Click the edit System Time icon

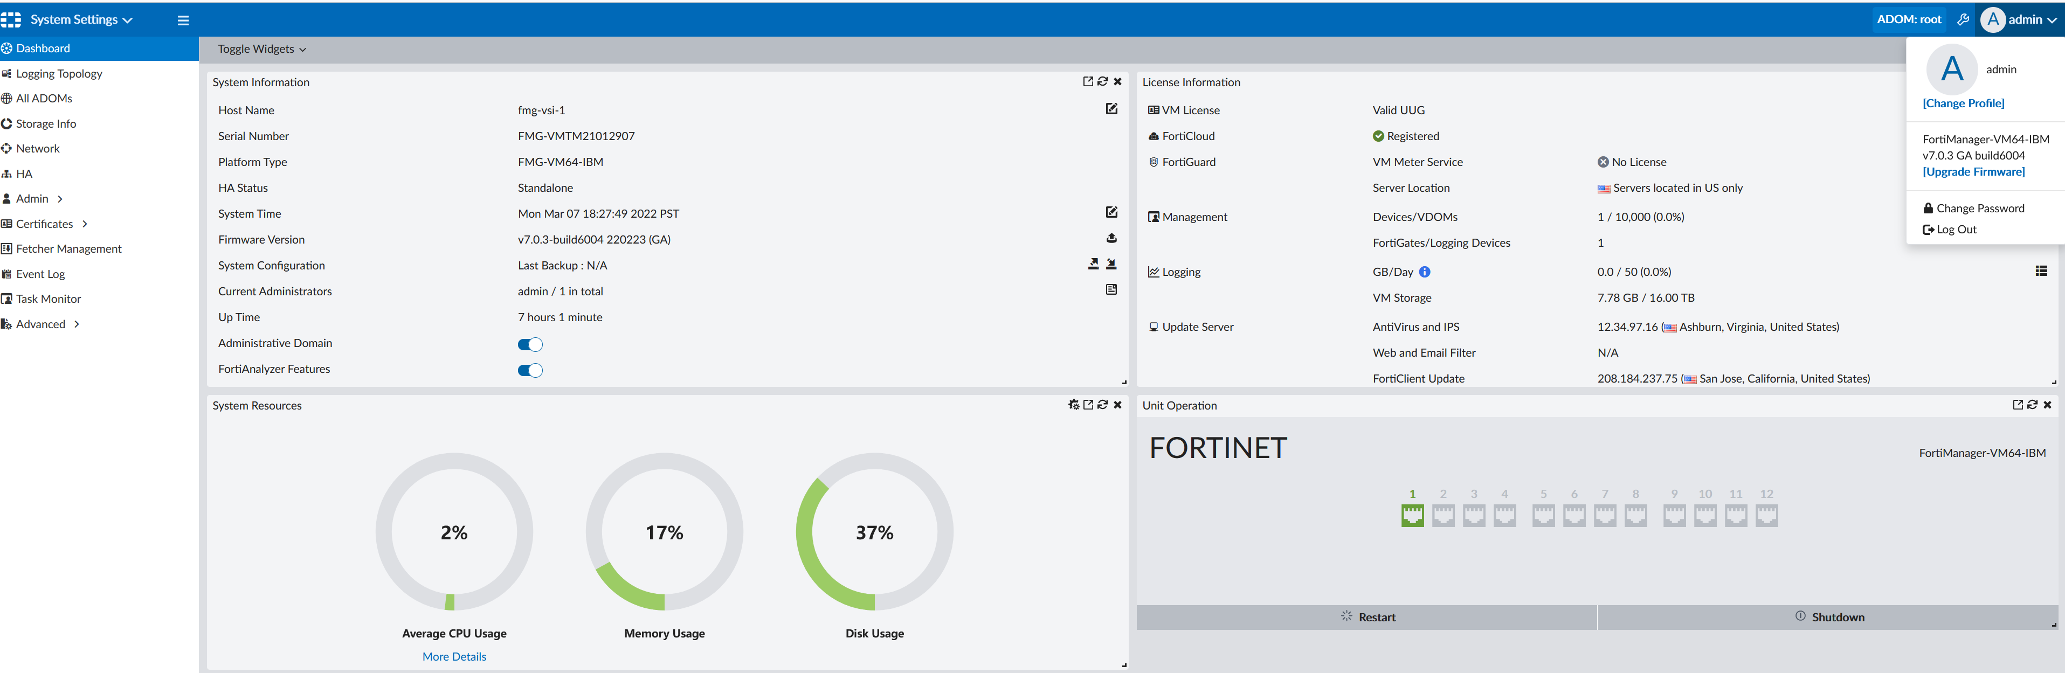click(x=1111, y=212)
